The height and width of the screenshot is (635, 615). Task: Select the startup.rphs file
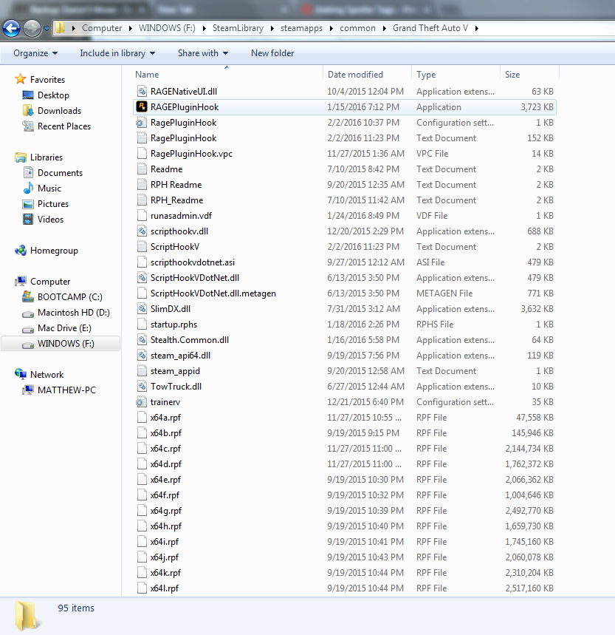coord(345,325)
